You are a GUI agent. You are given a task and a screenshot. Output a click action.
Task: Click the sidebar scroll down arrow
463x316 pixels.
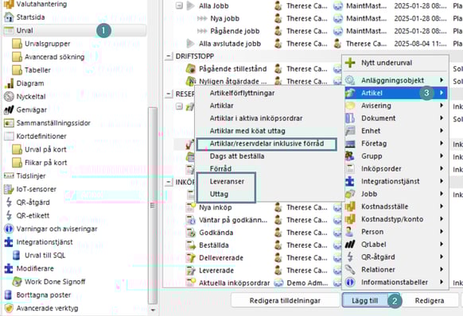(x=153, y=310)
